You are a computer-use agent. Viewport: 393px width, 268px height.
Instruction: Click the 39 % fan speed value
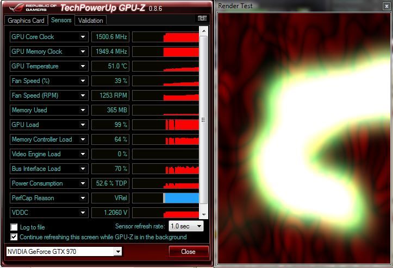110,81
